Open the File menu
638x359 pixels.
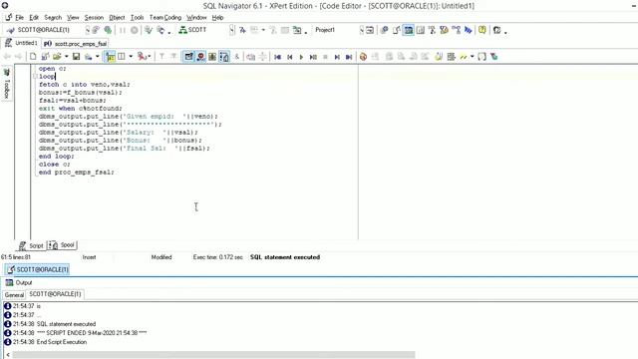click(19, 18)
